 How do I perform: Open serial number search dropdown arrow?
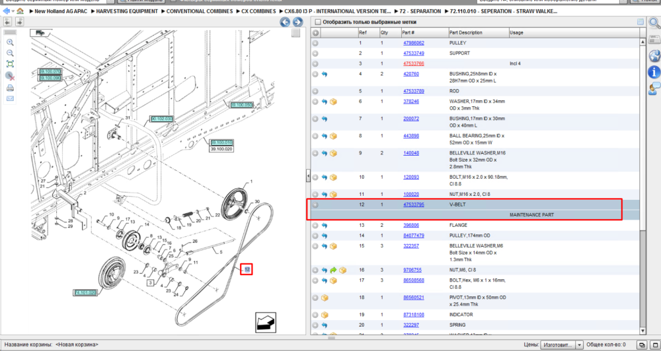click(110, 1)
